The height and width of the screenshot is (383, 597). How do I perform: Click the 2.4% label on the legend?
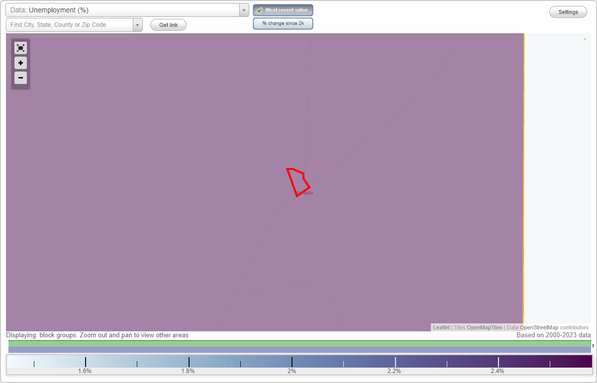[x=497, y=371]
